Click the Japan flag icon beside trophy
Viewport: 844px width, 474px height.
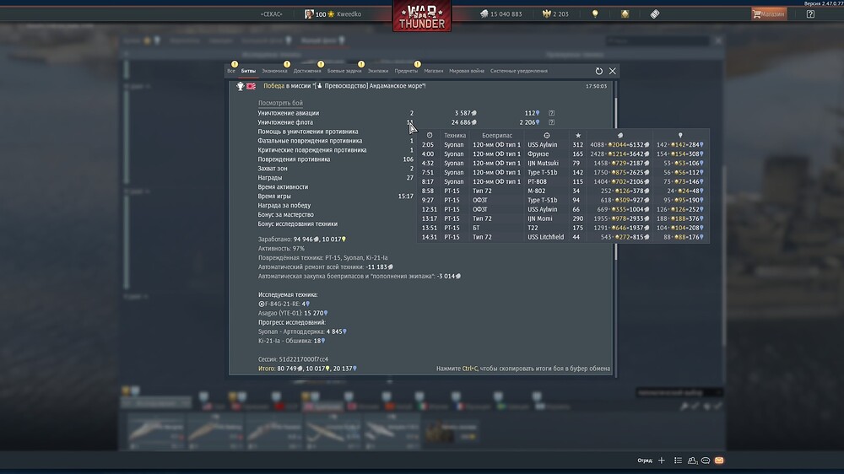pyautogui.click(x=251, y=86)
